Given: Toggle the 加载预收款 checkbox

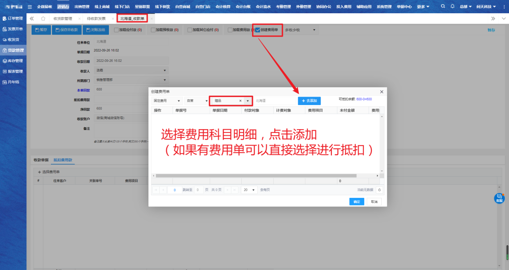Looking at the screenshot, I should [x=153, y=30].
